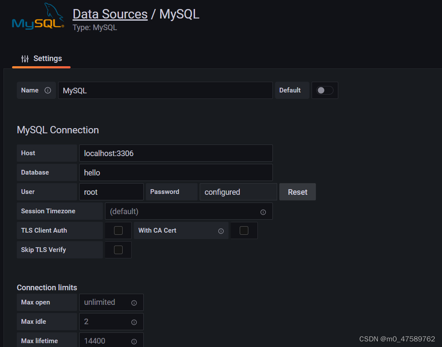
Task: Click the Max idle value field
Action: point(111,322)
